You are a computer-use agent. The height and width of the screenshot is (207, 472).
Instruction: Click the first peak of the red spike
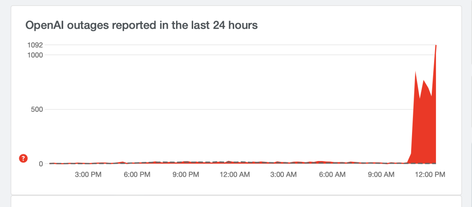[415, 72]
